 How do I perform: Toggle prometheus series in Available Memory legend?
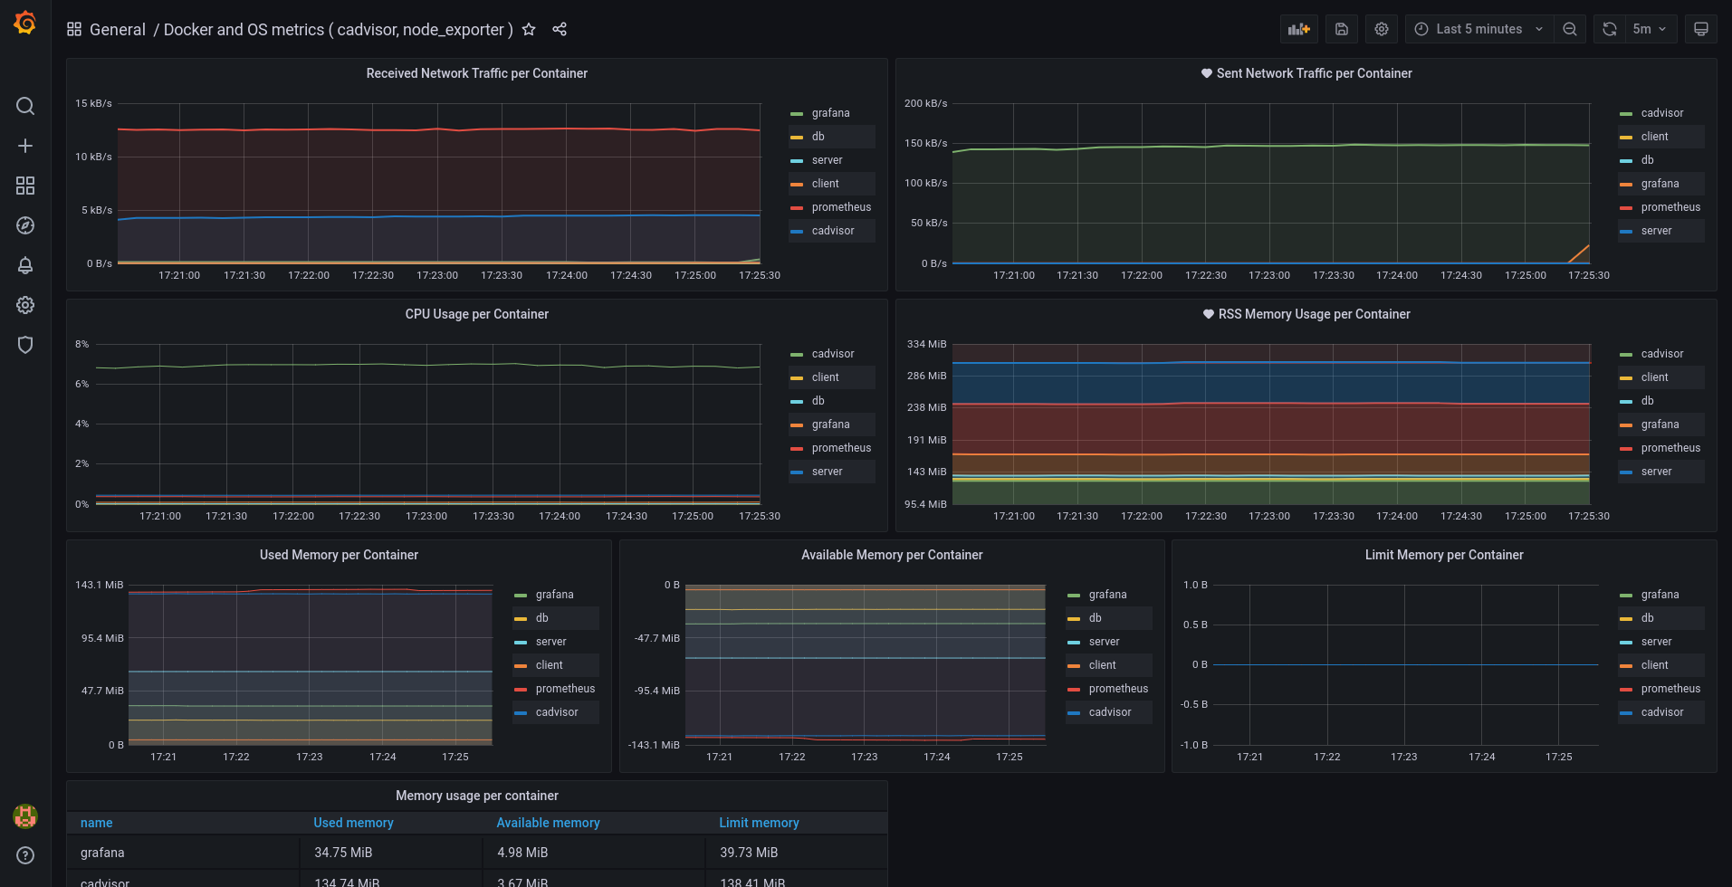pyautogui.click(x=1118, y=689)
